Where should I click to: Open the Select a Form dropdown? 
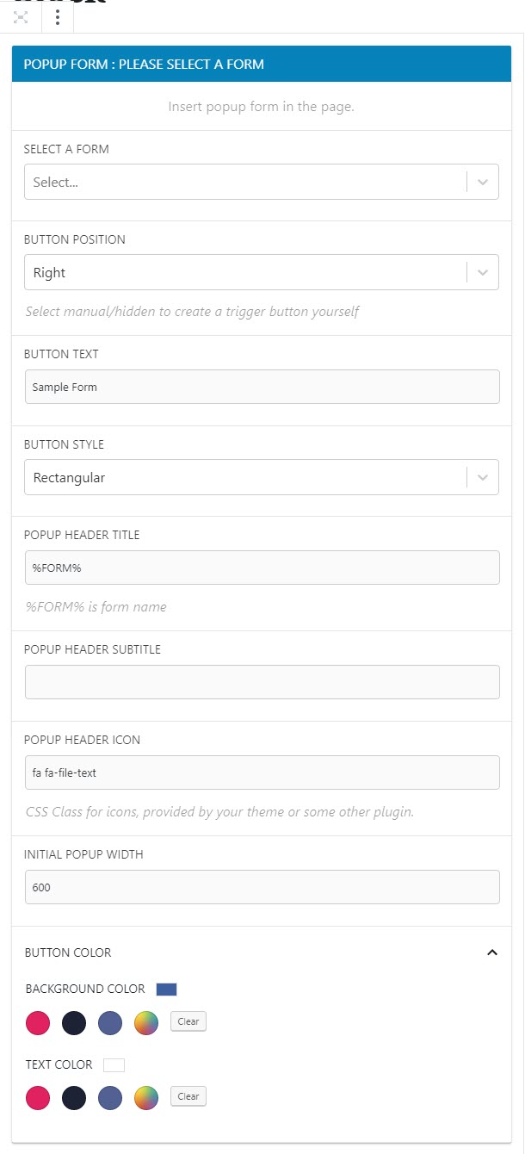coord(262,182)
